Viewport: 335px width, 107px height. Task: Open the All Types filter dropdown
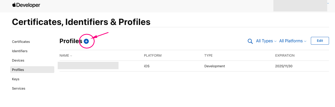coord(266,41)
